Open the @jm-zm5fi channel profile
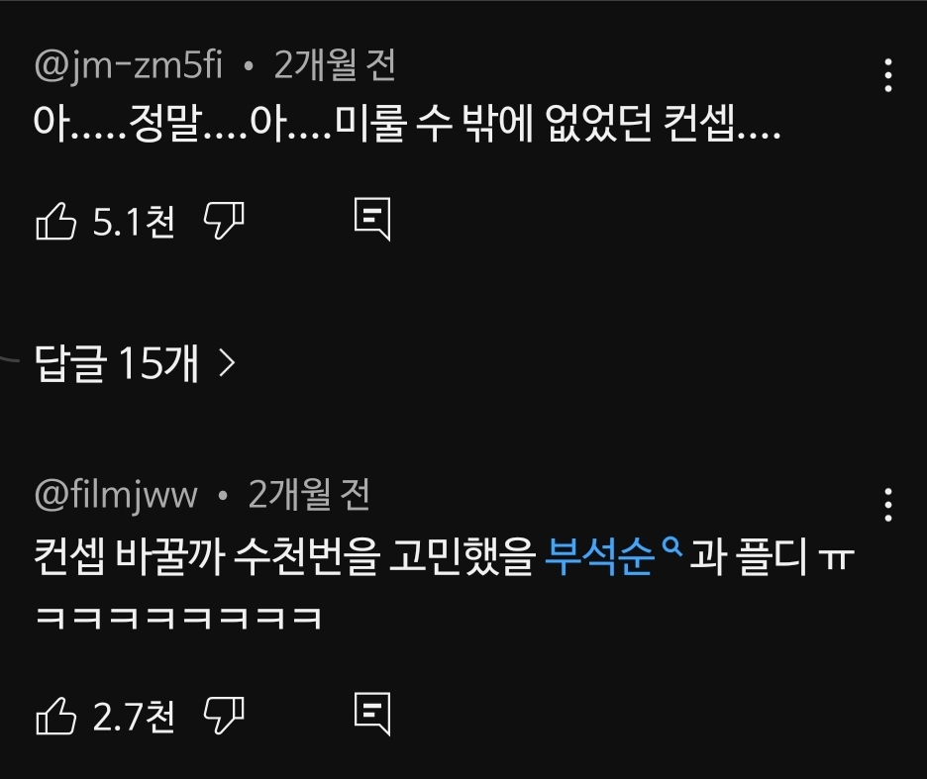 point(129,65)
